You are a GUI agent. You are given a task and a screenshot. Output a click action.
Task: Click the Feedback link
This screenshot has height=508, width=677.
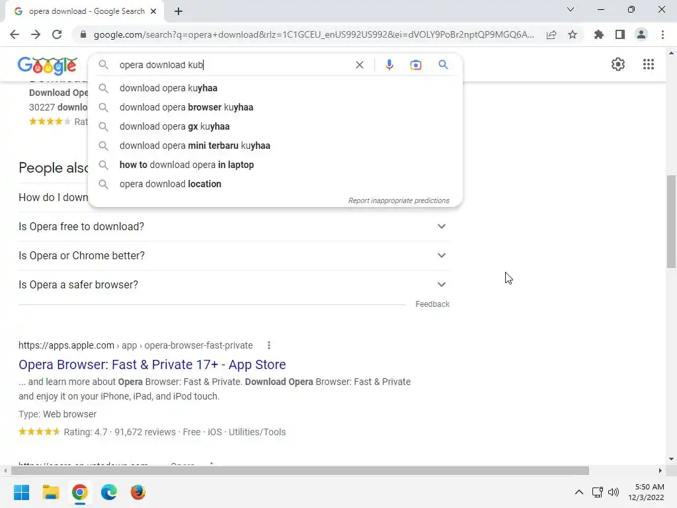pos(432,304)
